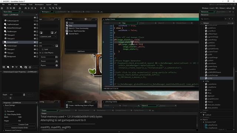Stop the game with the stop icon
237x133 pixels.
[32, 8]
